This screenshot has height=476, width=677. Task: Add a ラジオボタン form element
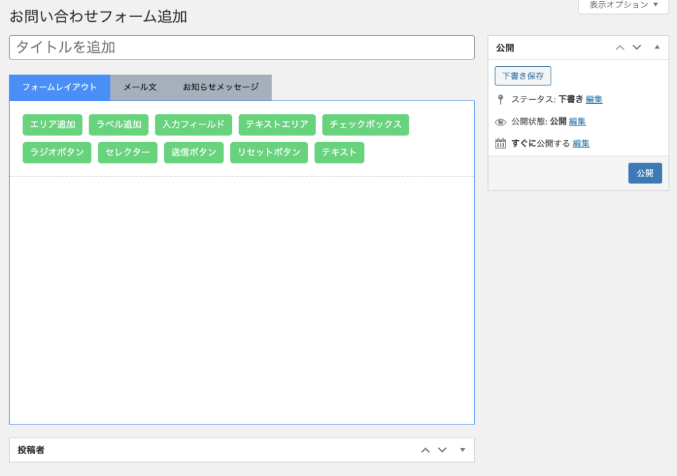click(57, 153)
